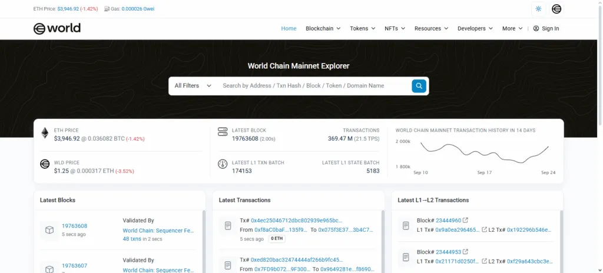Click the Latest L1→L2 Transactions panel scrollbar
Screen dimensions: 603x273
point(561,241)
